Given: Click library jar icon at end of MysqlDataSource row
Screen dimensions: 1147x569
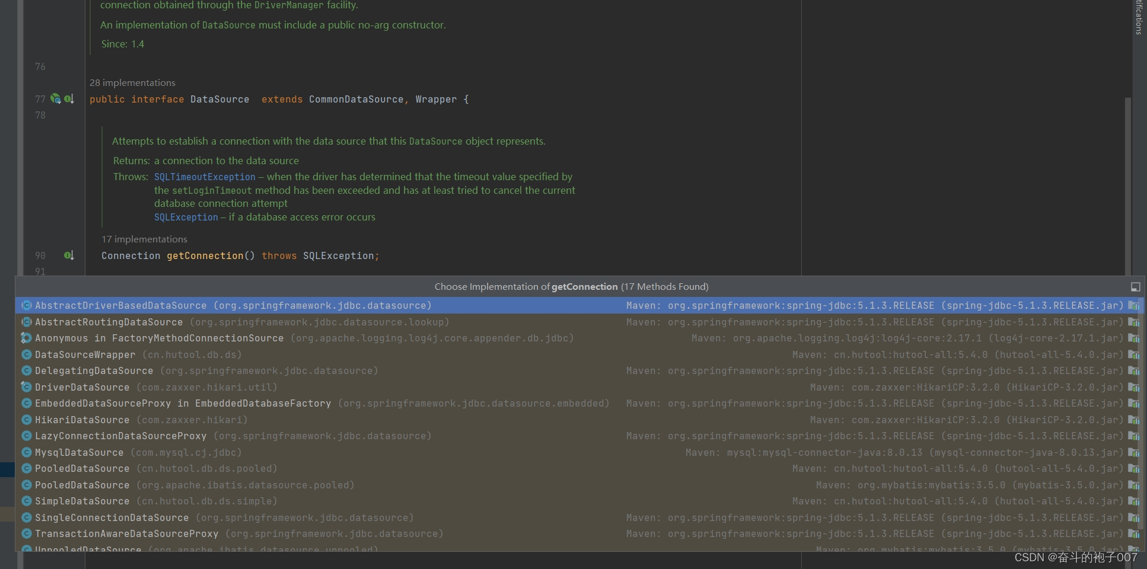Looking at the screenshot, I should (x=1134, y=452).
